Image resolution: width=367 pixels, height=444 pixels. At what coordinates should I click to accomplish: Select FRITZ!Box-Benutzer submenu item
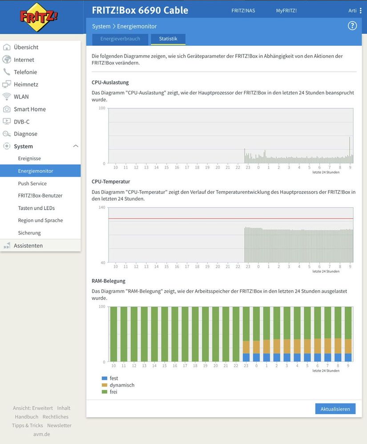click(x=40, y=196)
